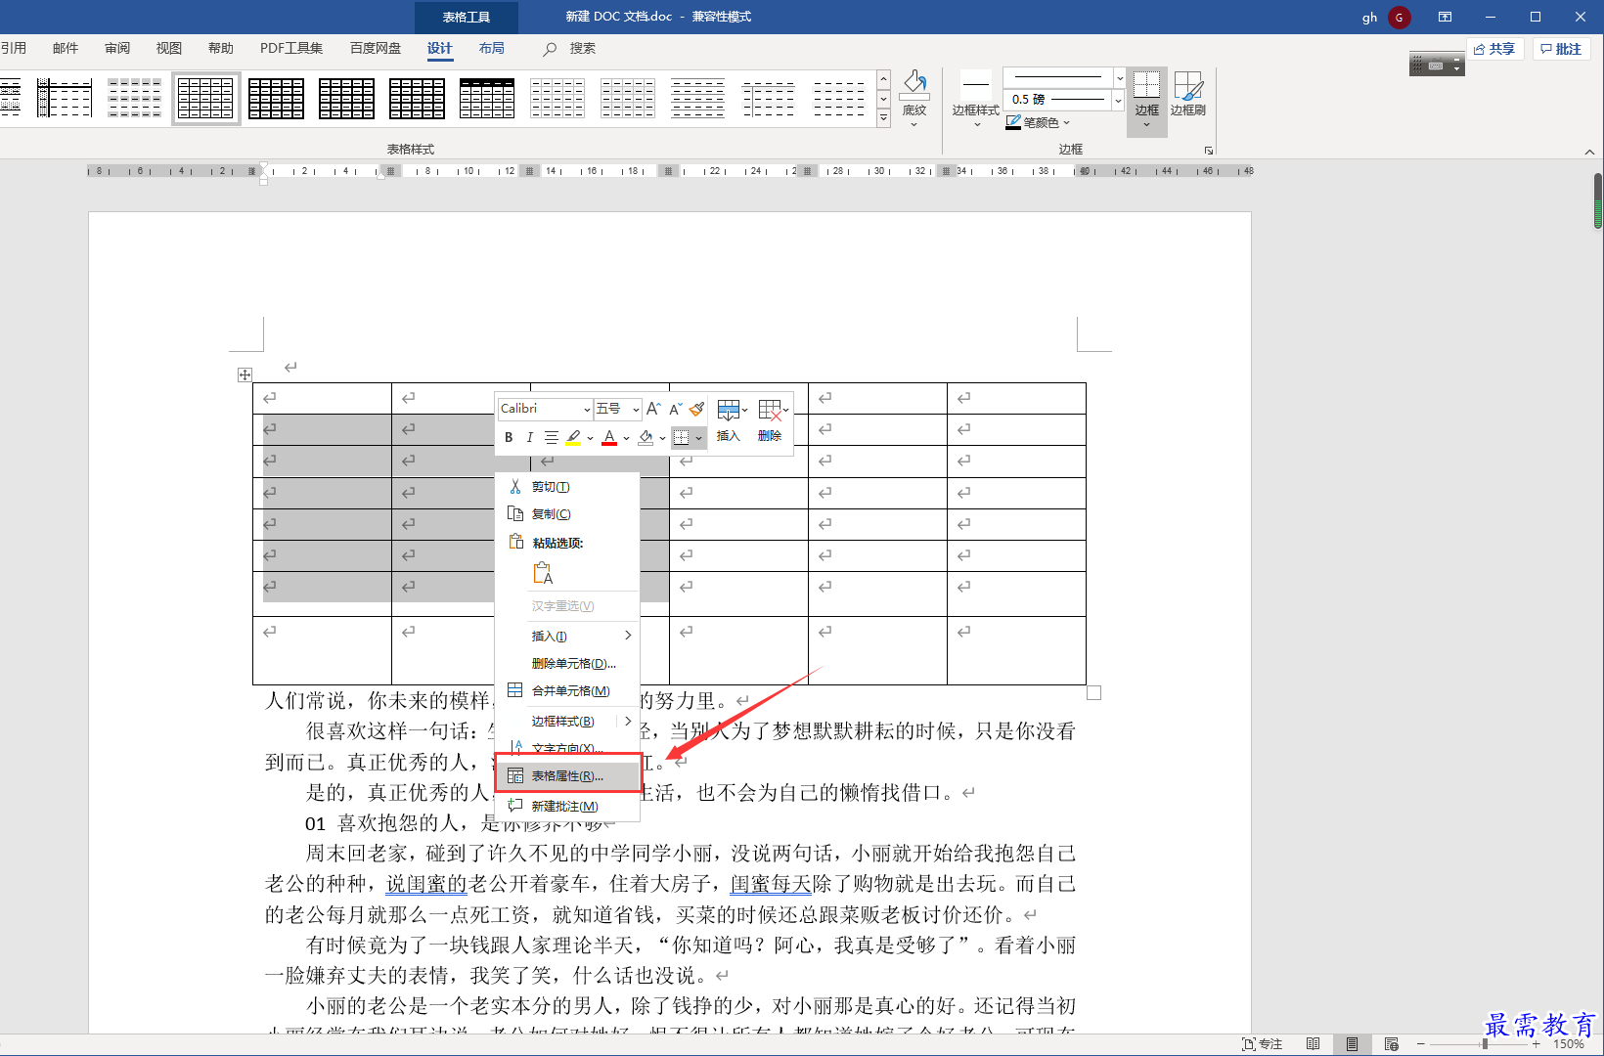Click the Keep Text Only paste option icon
The width and height of the screenshot is (1604, 1056).
click(543, 573)
